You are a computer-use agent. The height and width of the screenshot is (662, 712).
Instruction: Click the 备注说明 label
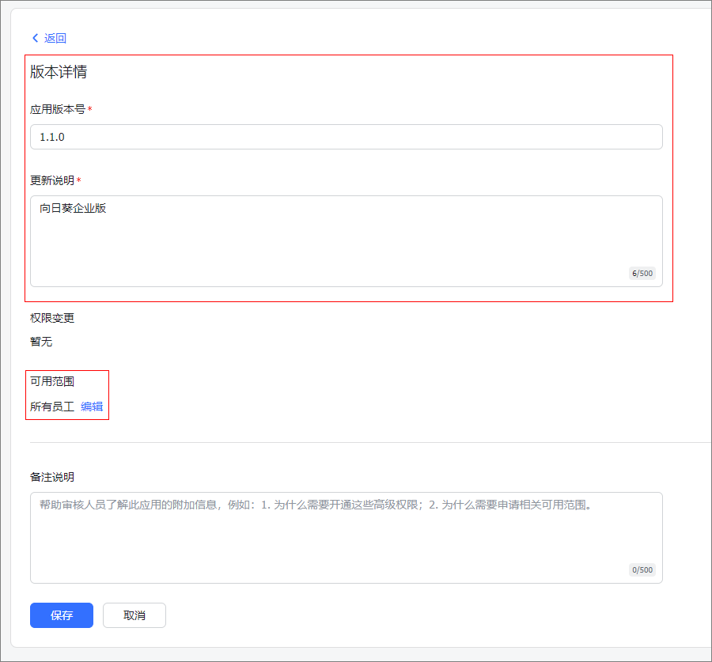pyautogui.click(x=52, y=477)
